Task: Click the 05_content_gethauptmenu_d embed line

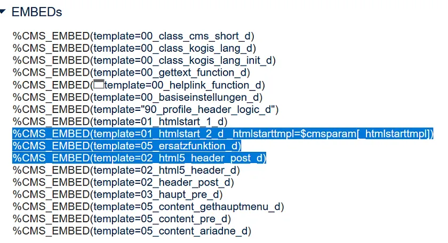Action: (x=148, y=207)
